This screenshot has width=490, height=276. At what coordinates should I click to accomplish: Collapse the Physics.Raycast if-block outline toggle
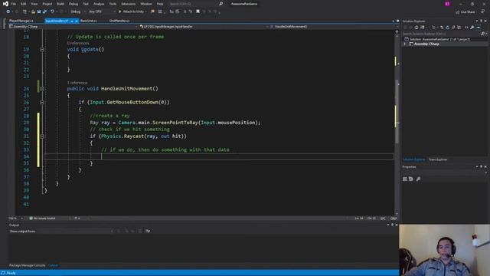(x=42, y=136)
